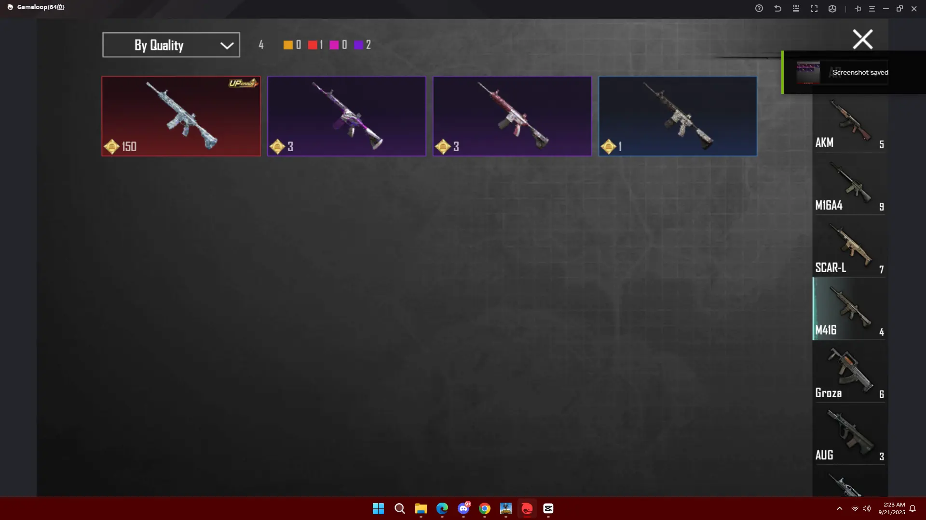Select the purple and white M416 skin
The image size is (926, 520).
click(346, 116)
